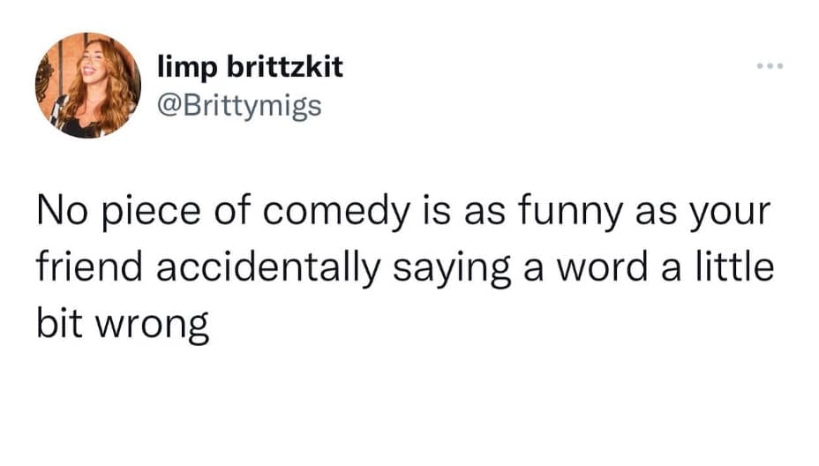Viewport: 819px width, 466px height.
Task: Click the @Brittymigs handle
Action: point(238,107)
